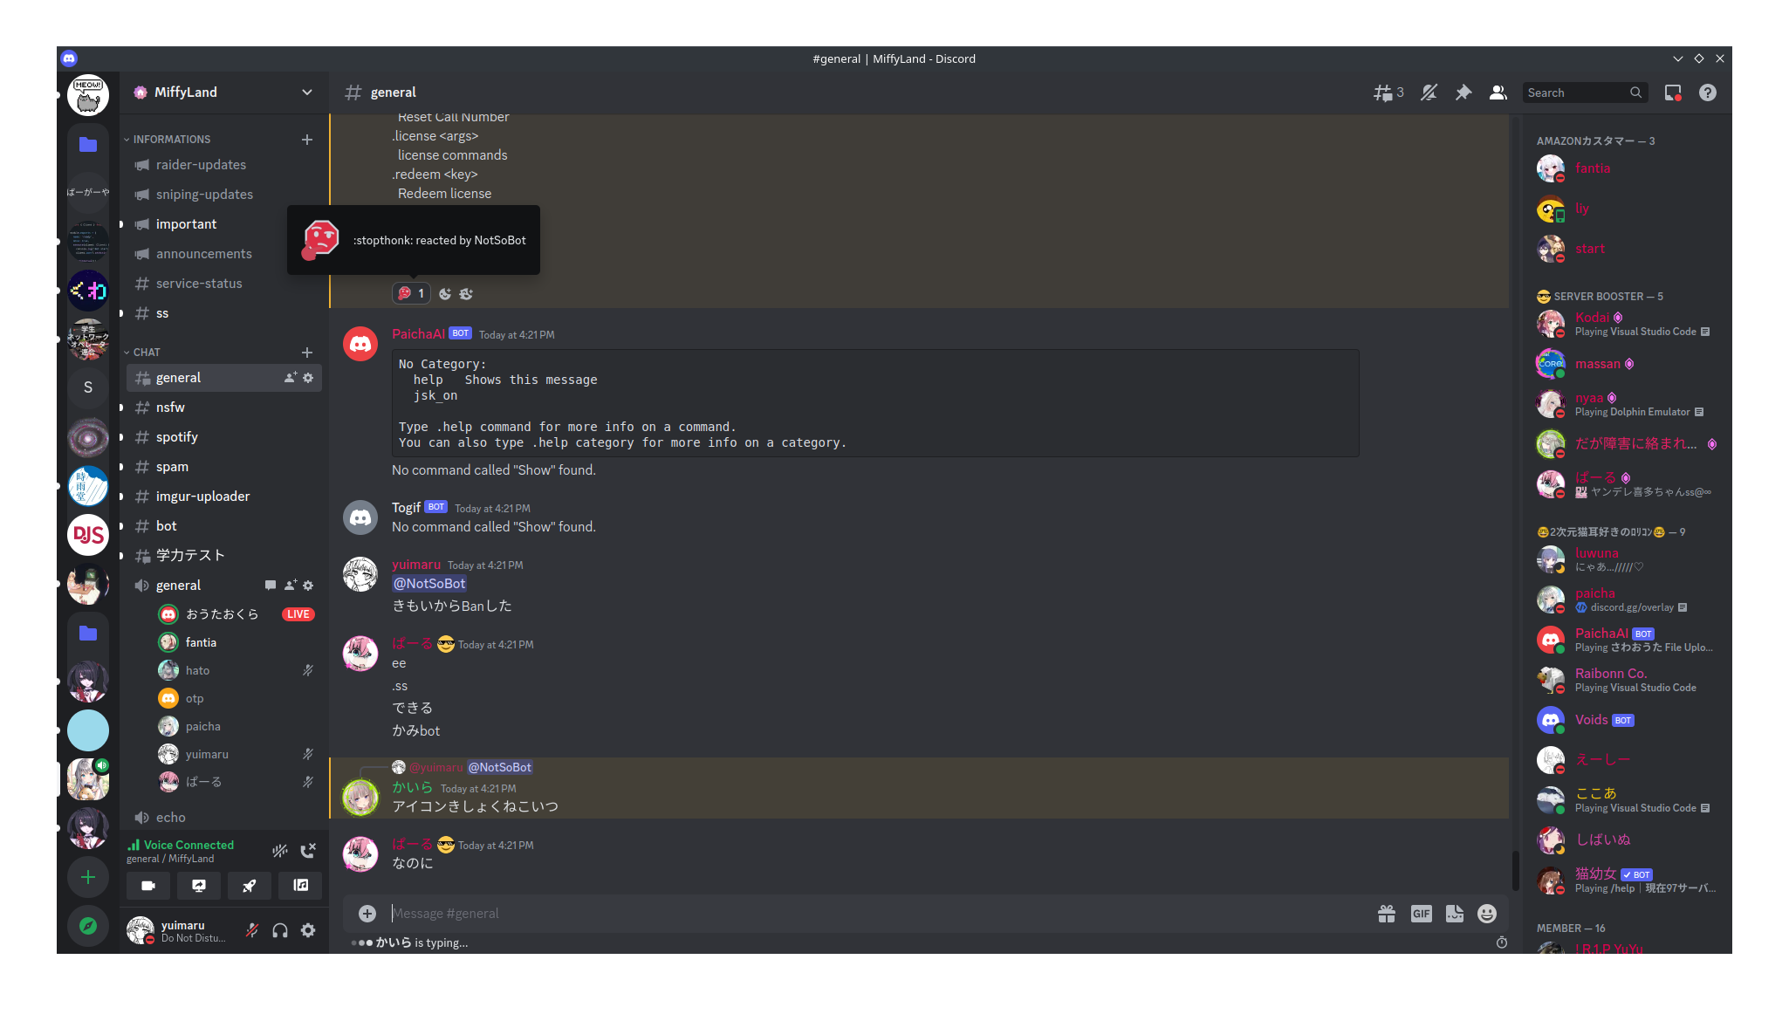Open the sticker picker icon
This screenshot has height=1021, width=1789.
pyautogui.click(x=1455, y=914)
